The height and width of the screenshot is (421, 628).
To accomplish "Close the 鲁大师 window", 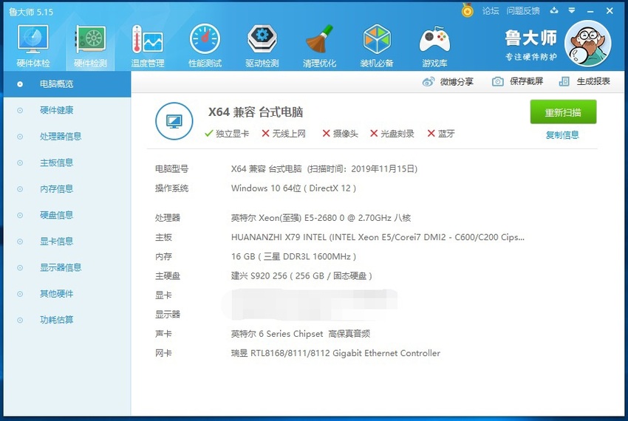I will coord(610,11).
